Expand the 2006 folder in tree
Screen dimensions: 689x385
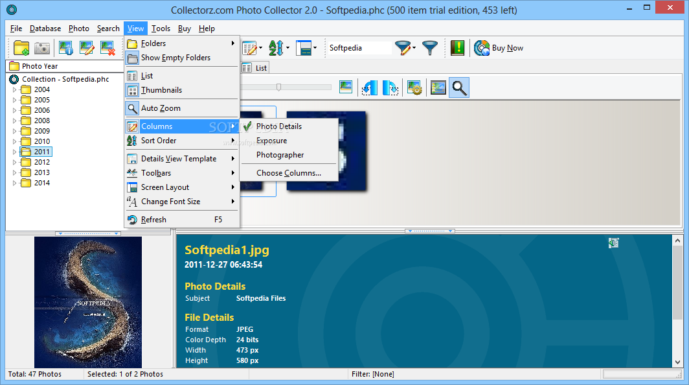click(14, 110)
